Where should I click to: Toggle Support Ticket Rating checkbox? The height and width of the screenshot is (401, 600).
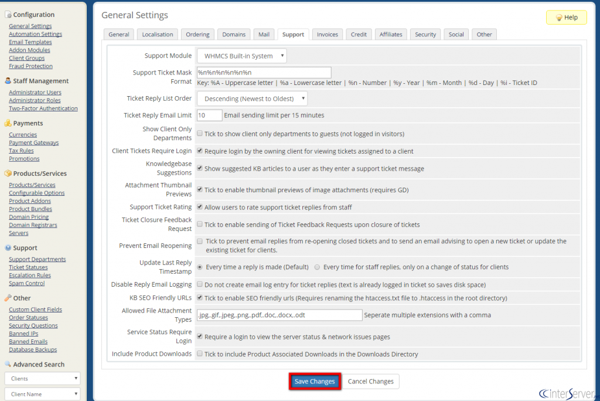pyautogui.click(x=200, y=206)
